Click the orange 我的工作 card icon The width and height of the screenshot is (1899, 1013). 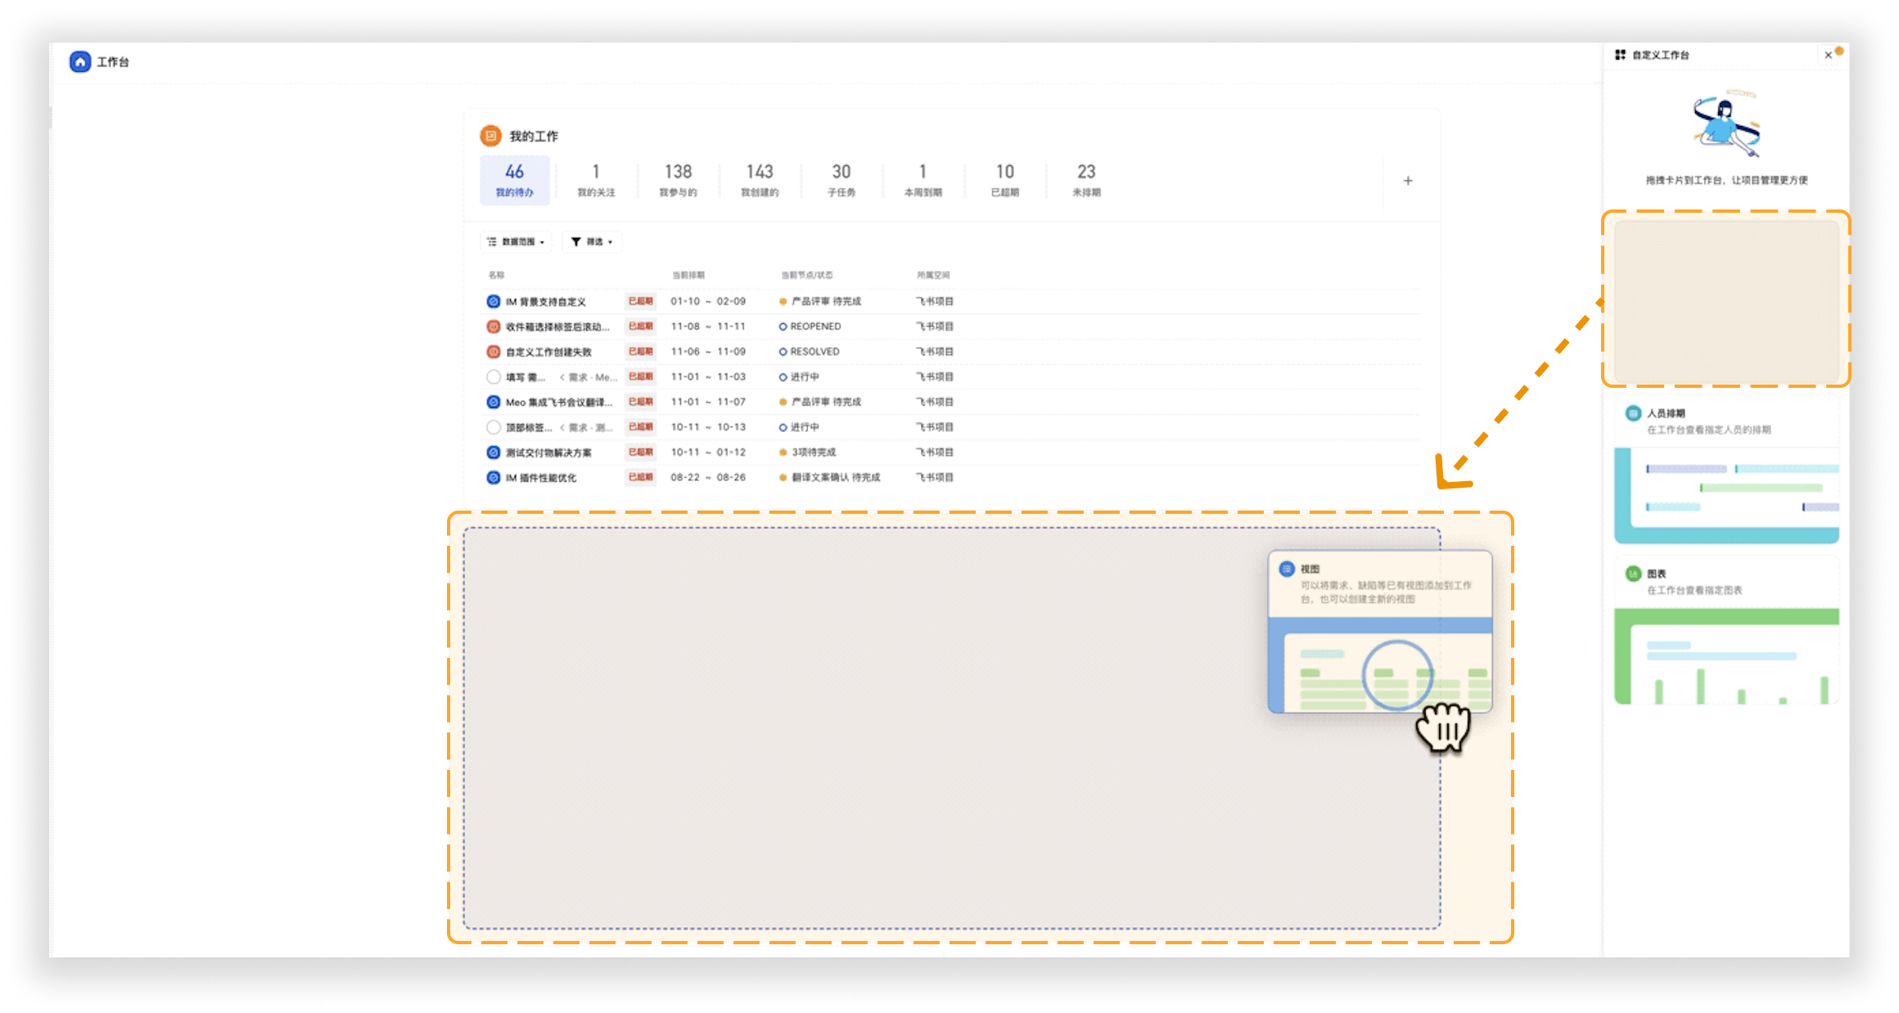(x=490, y=136)
